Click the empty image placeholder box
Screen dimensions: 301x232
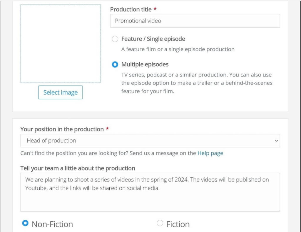60,43
